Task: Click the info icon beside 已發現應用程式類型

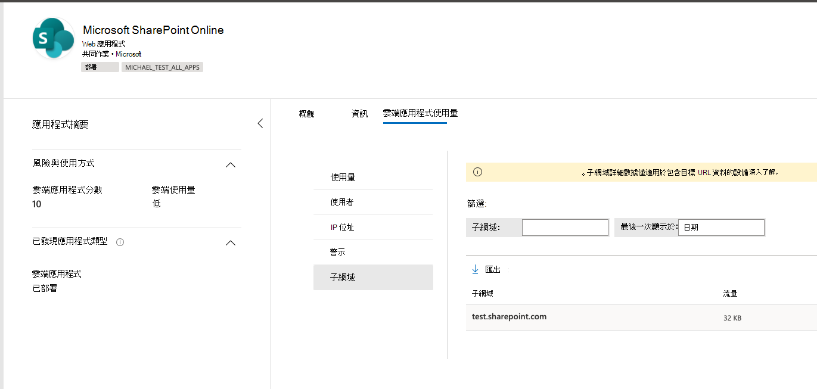Action: pos(120,242)
